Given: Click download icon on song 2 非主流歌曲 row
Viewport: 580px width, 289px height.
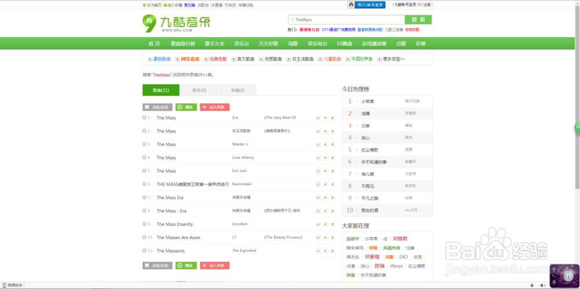Looking at the screenshot, I should pyautogui.click(x=332, y=131).
